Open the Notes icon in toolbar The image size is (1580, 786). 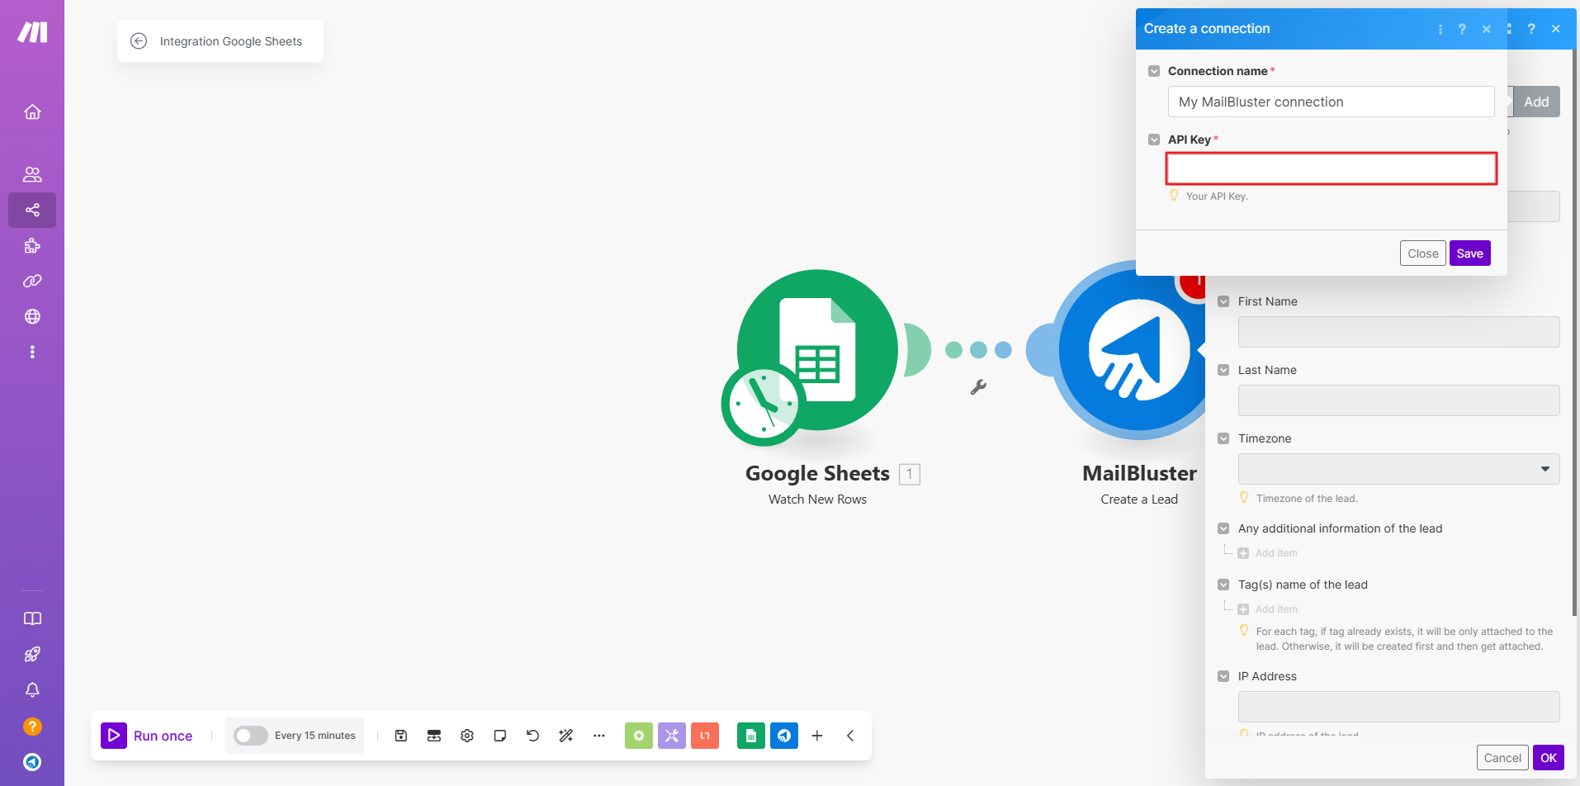pyautogui.click(x=500, y=735)
